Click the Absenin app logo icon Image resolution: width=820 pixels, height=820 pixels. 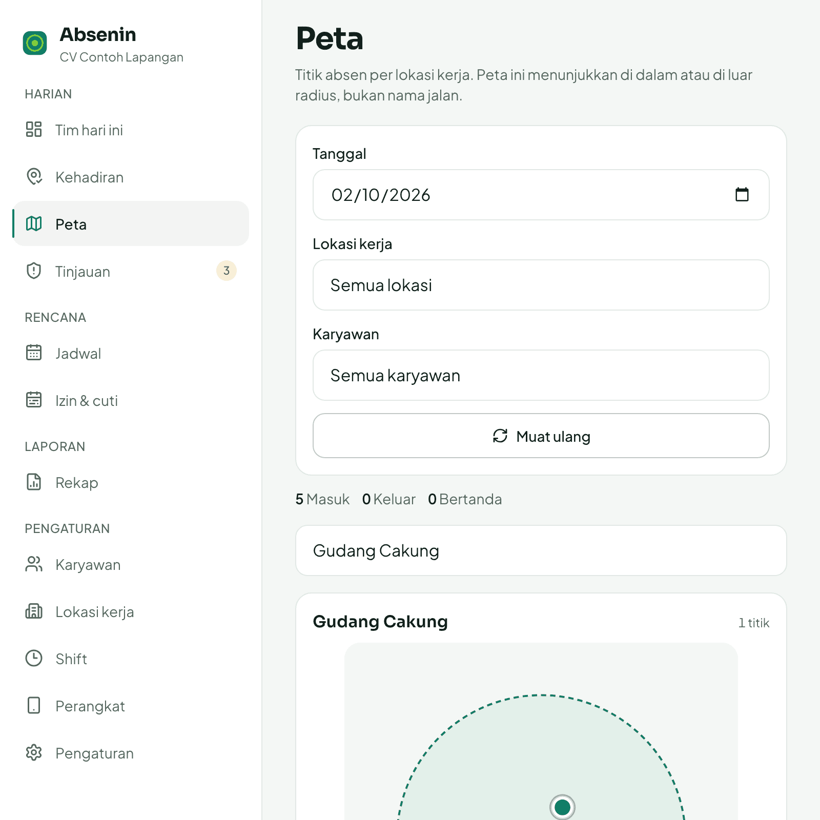[x=35, y=43]
